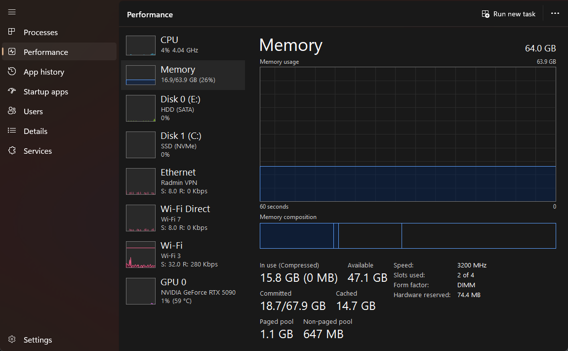The width and height of the screenshot is (568, 351).
Task: Click the Run new task button label
Action: click(x=514, y=14)
